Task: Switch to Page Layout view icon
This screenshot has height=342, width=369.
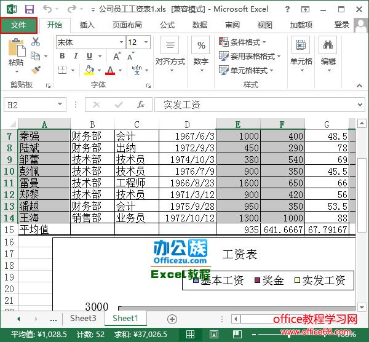Action: [213, 334]
